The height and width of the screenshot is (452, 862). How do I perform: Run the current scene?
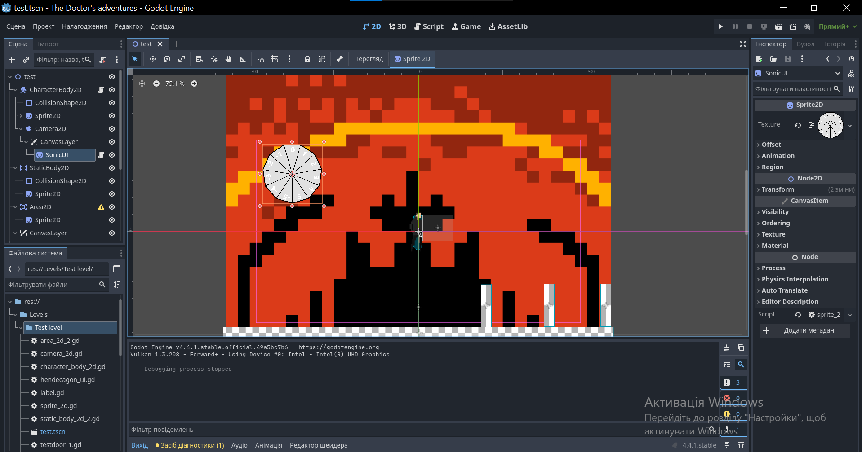pos(778,26)
